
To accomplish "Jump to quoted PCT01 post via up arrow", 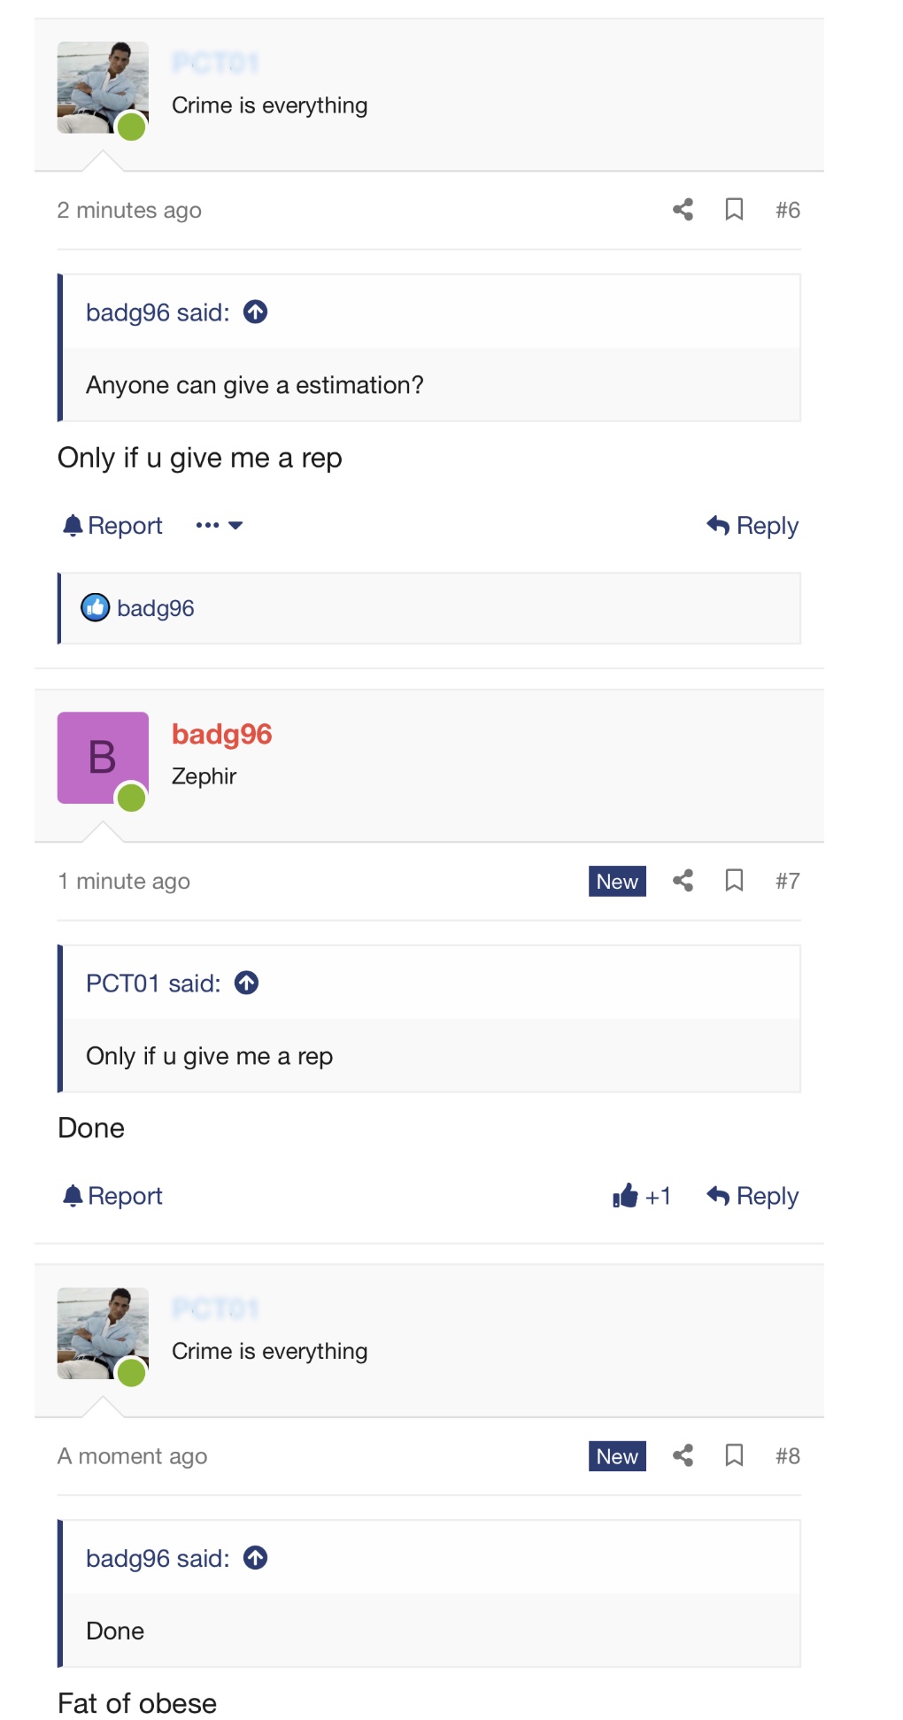I will [247, 983].
